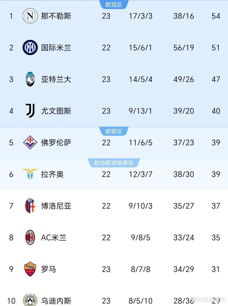
Task: Open team name 尤文图斯
Action: click(56, 111)
